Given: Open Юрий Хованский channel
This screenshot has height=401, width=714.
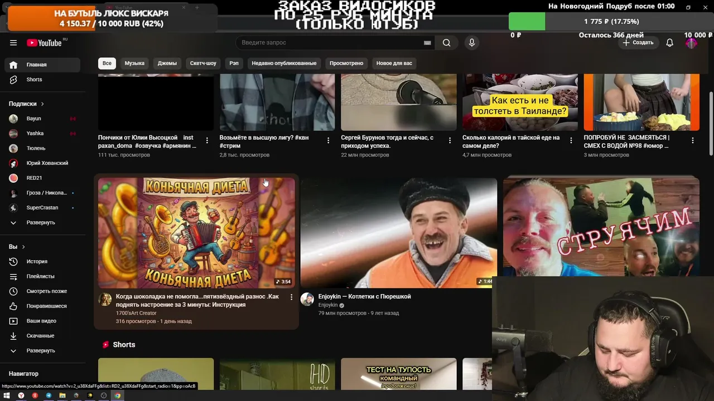Looking at the screenshot, I should coord(42,163).
